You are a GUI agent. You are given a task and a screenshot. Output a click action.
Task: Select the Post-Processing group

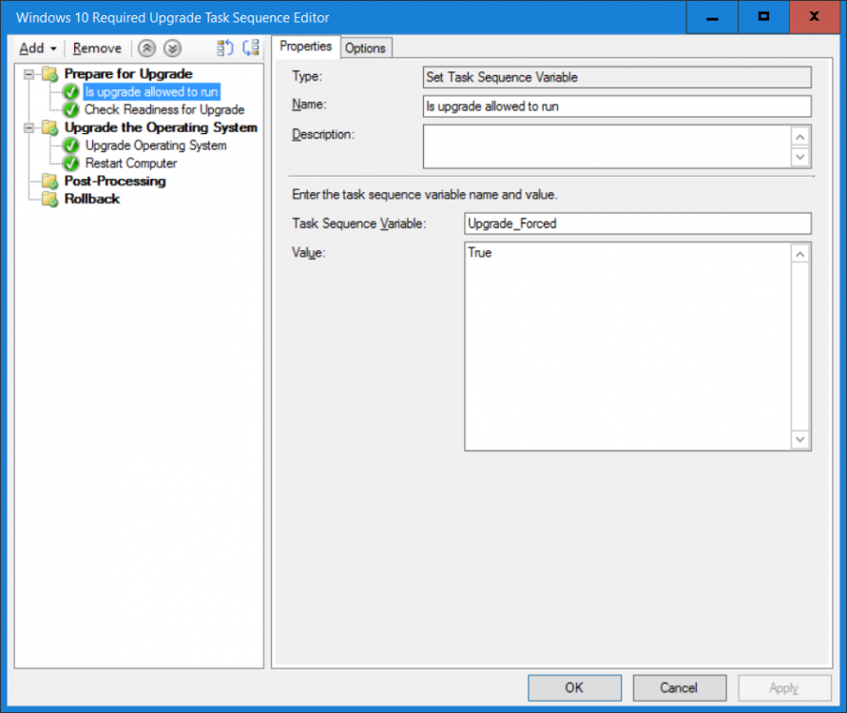click(x=115, y=181)
